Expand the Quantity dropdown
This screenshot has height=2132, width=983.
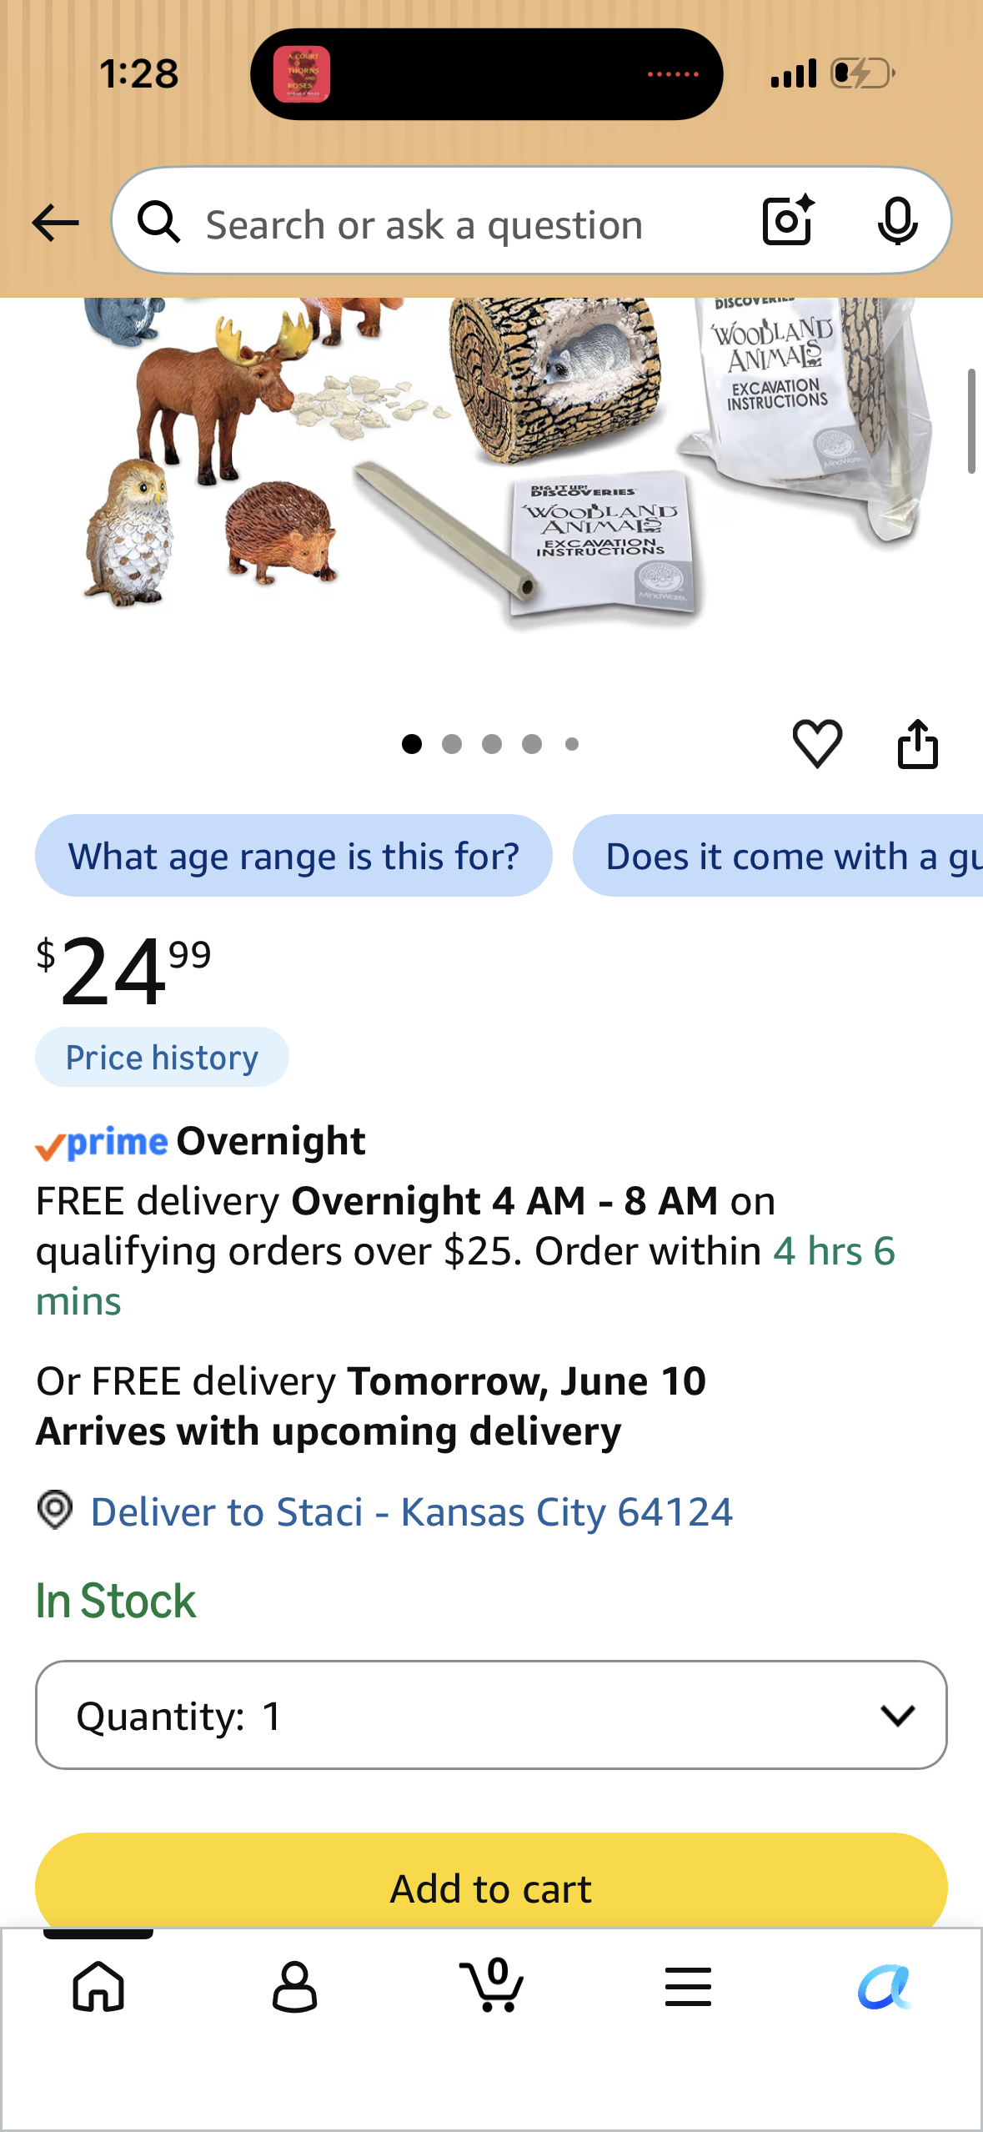coord(491,1715)
